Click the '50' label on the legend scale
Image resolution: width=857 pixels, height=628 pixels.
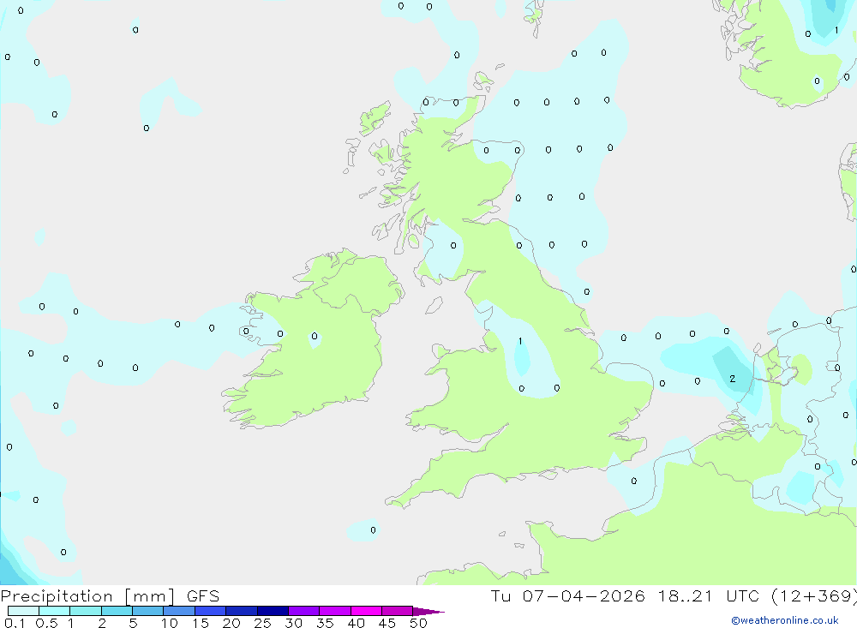[x=418, y=623]
